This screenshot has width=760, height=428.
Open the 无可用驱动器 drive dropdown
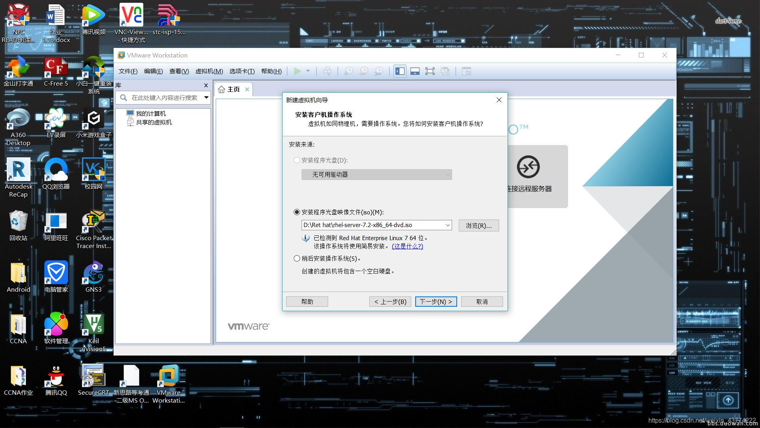(376, 174)
